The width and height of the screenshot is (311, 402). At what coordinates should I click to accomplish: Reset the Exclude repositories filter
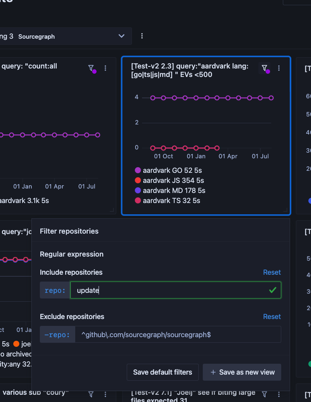[272, 317]
